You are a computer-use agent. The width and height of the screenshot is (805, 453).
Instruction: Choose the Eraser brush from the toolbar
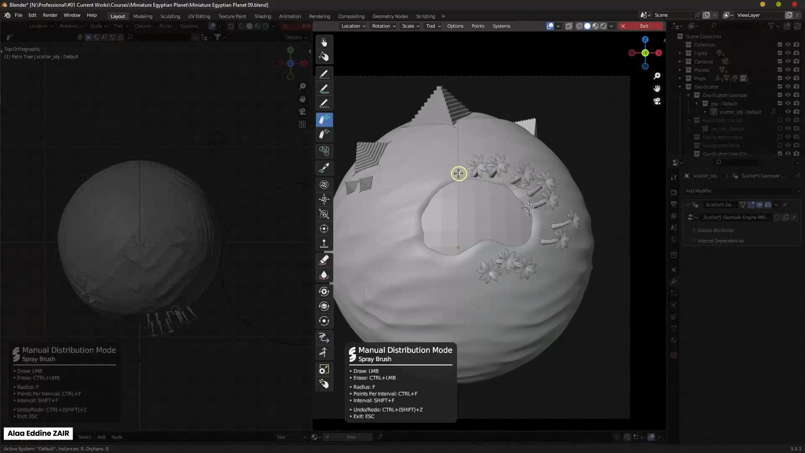click(325, 260)
